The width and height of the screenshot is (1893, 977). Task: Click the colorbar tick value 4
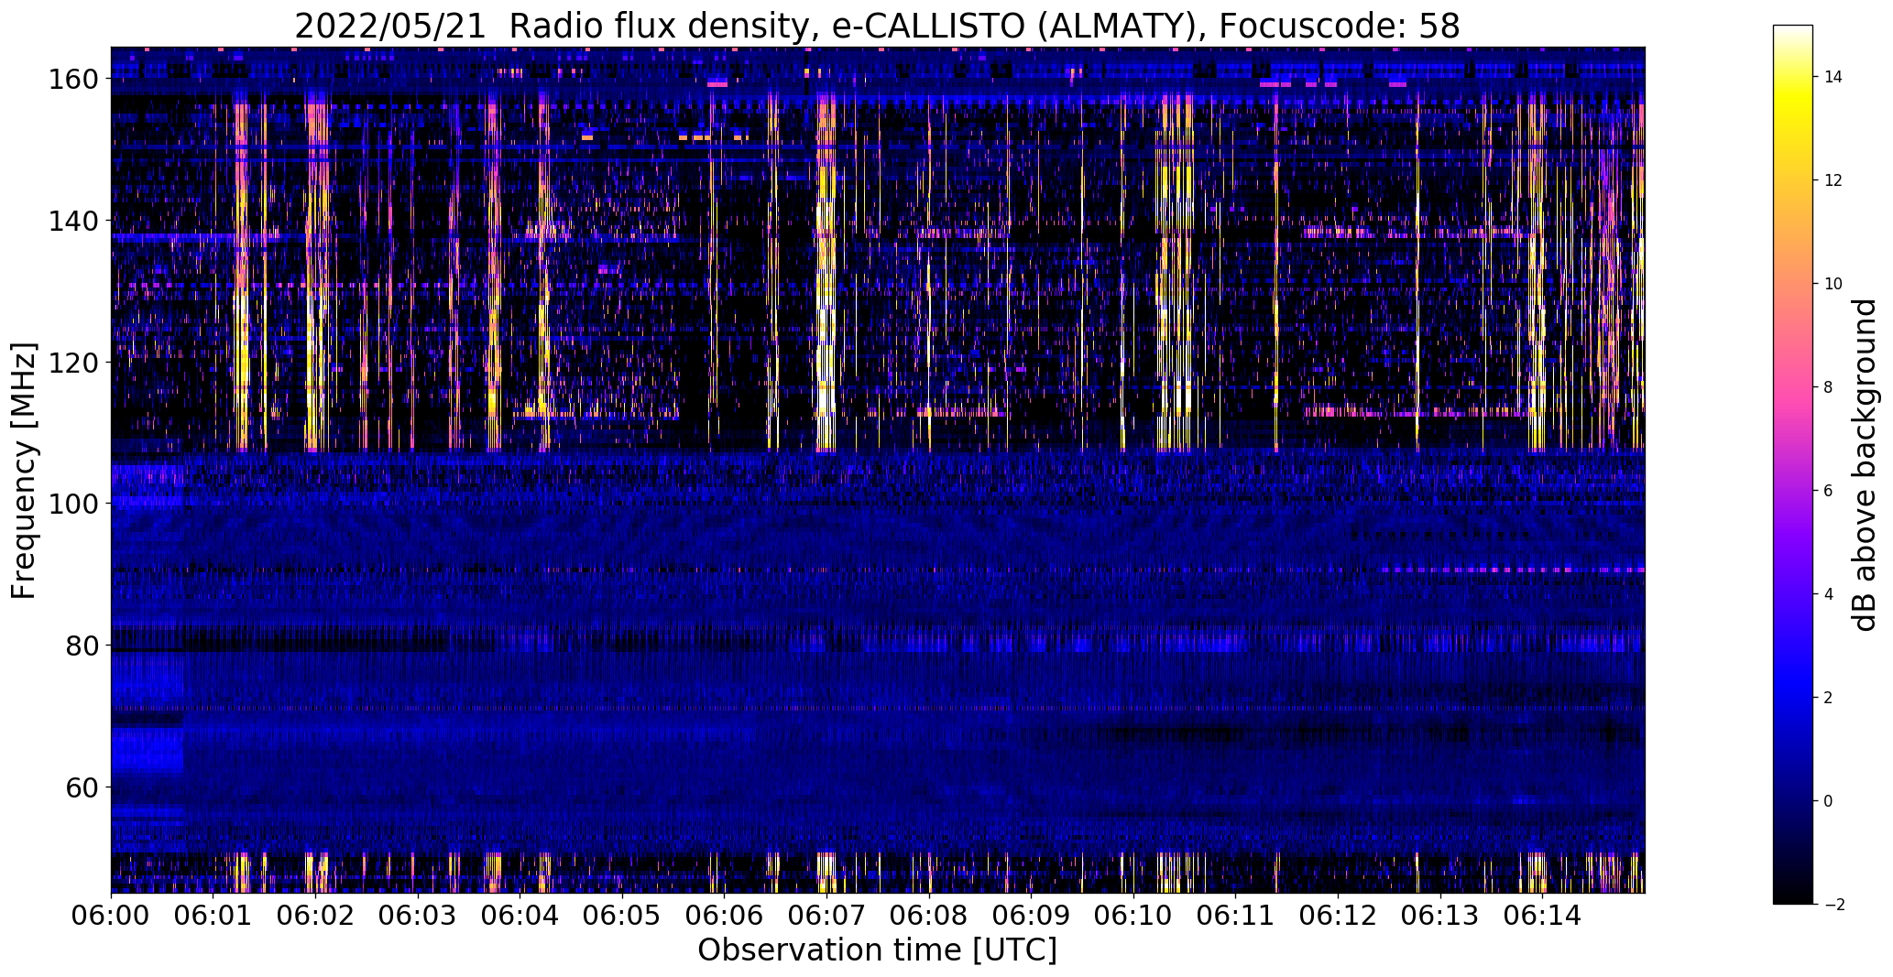coord(1829,594)
